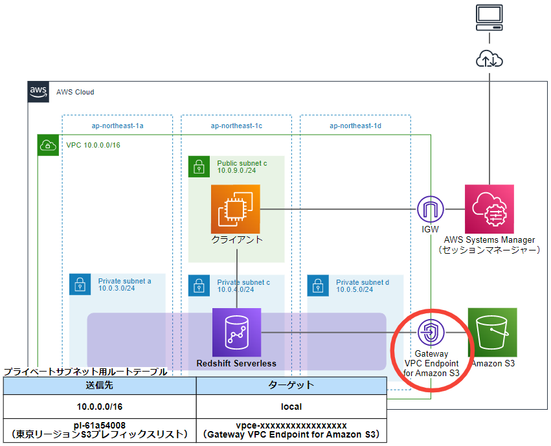551x446 pixels.
Task: Click the Private subnet c 10.0.4.0/24 text
Action: click(243, 286)
